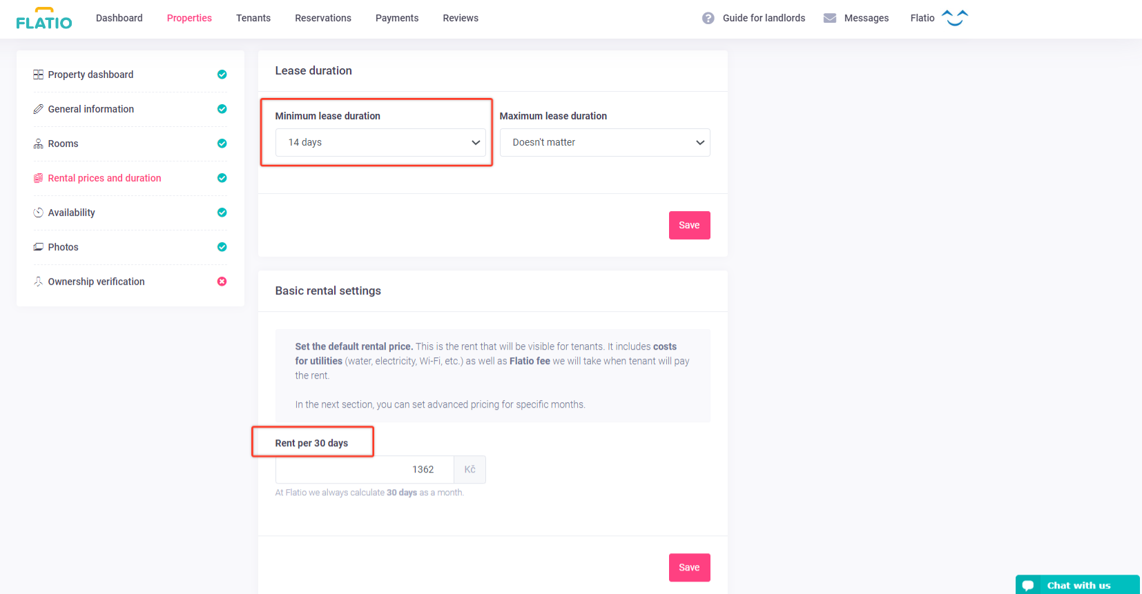Image resolution: width=1142 pixels, height=594 pixels.
Task: Save the Lease duration settings
Action: (x=689, y=226)
